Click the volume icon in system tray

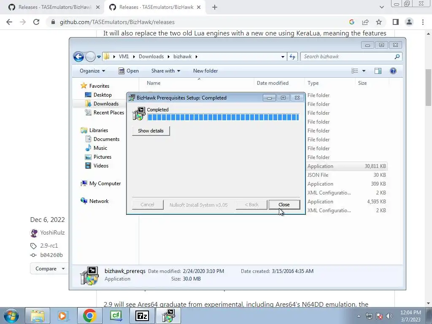tap(389, 316)
